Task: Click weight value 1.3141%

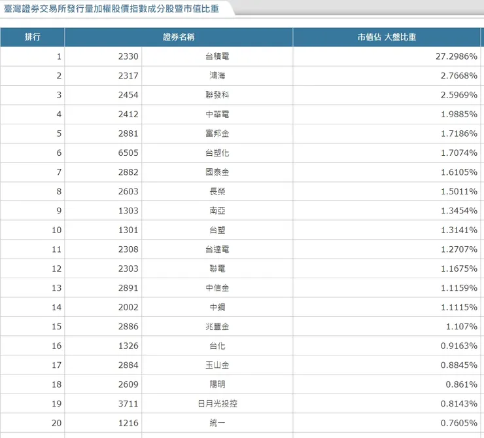Action: tap(458, 230)
